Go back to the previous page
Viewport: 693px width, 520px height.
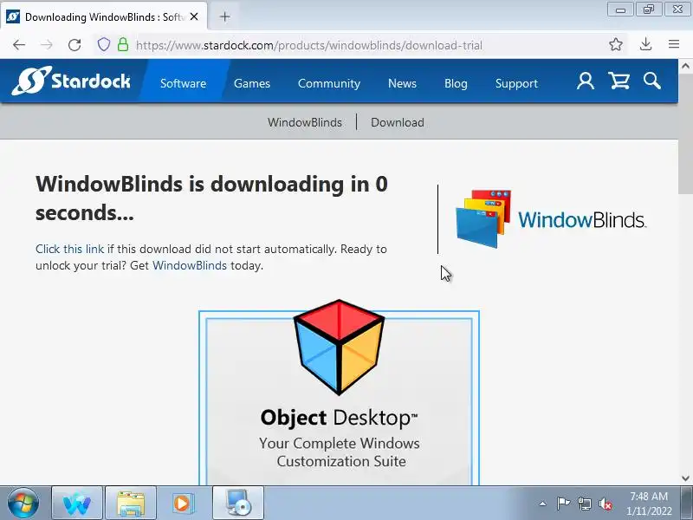pos(19,45)
